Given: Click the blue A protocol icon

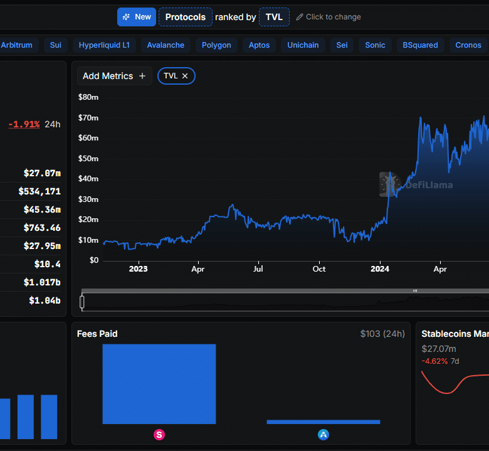Looking at the screenshot, I should coord(323,435).
